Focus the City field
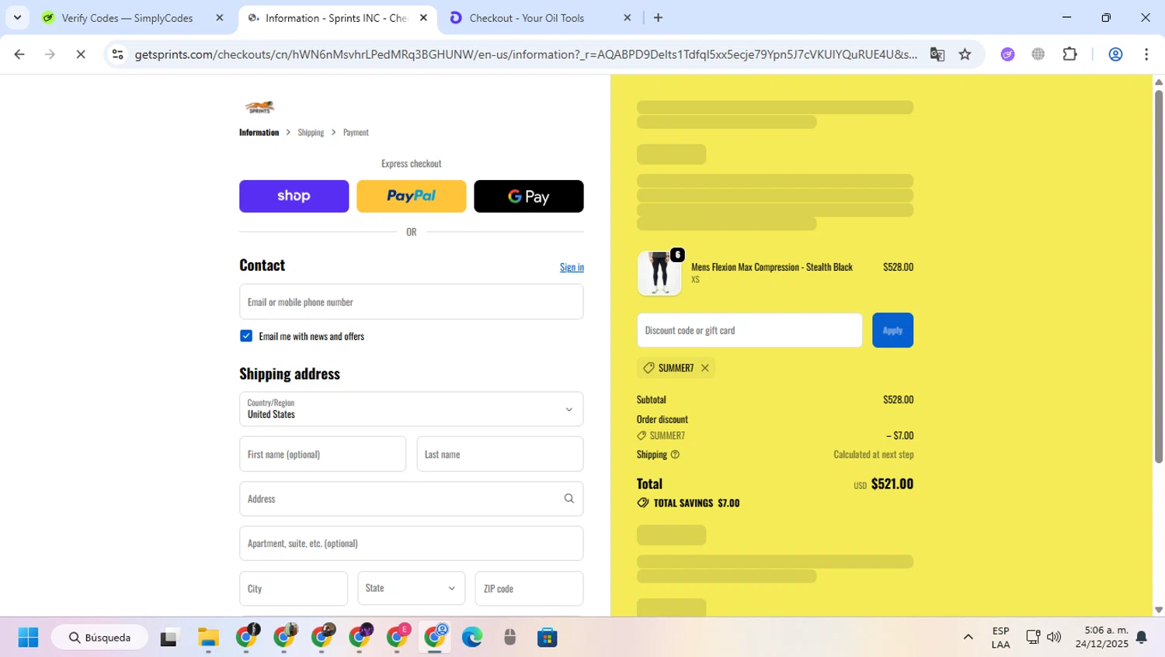The height and width of the screenshot is (657, 1165). click(293, 589)
